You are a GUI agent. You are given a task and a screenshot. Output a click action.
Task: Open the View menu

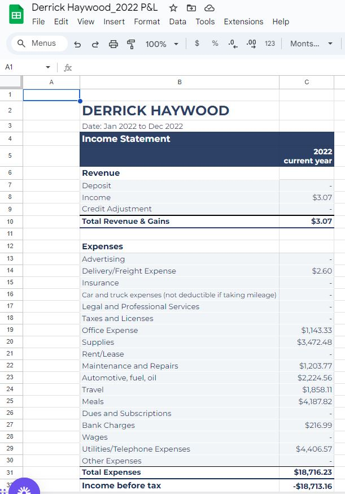[86, 21]
